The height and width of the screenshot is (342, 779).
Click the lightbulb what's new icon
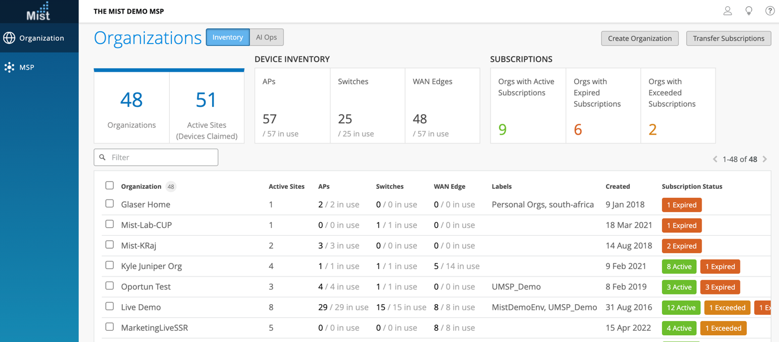point(748,11)
